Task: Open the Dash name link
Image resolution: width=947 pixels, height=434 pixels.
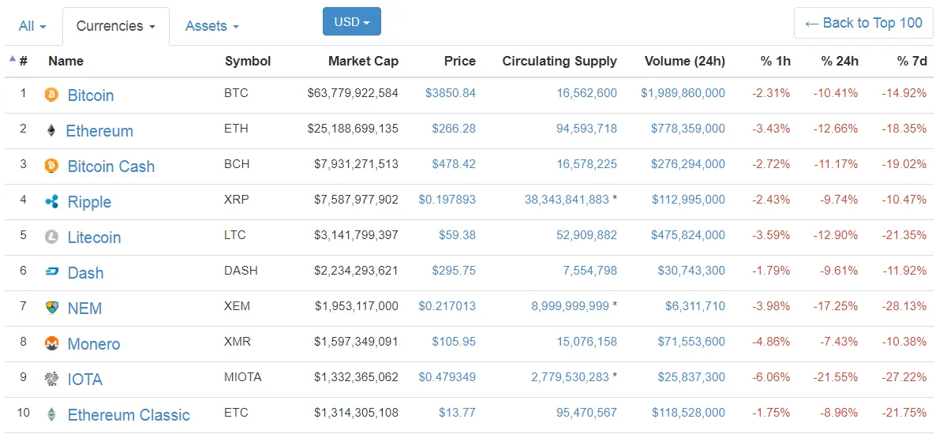Action: point(85,273)
